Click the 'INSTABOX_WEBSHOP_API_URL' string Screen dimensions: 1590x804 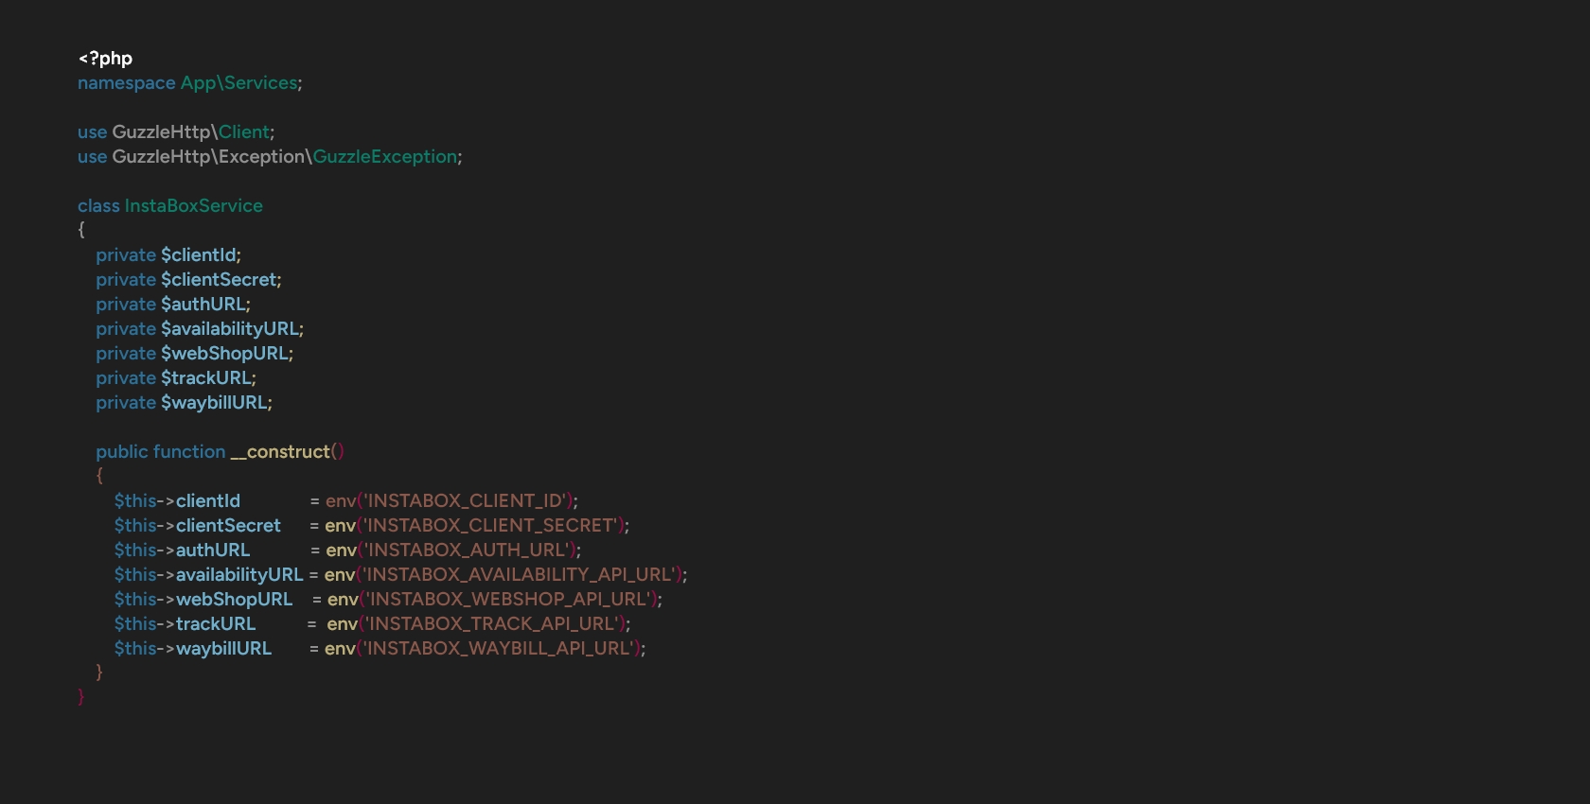(x=508, y=600)
